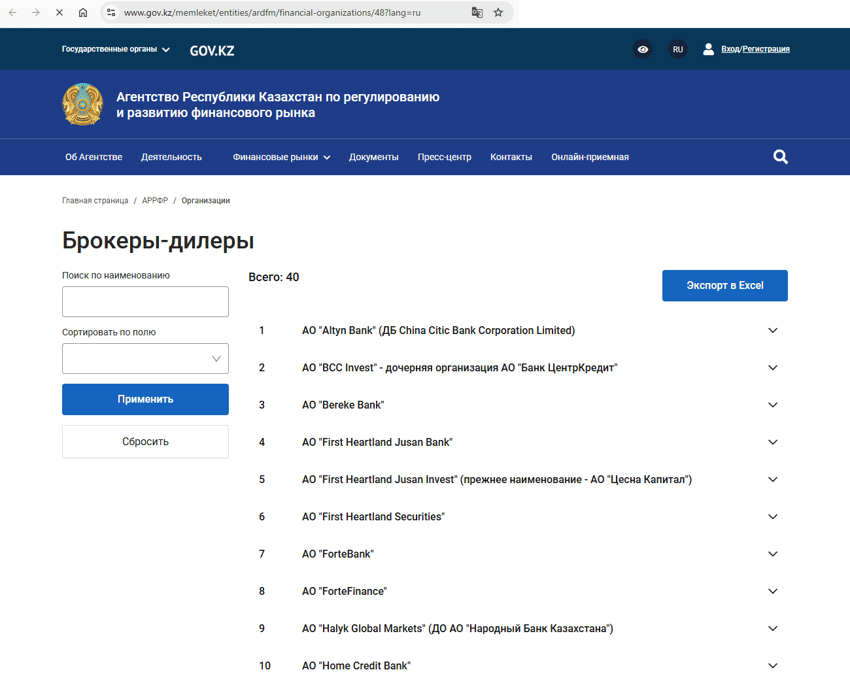Open site information icon in address bar
Viewport: 850px width, 689px height.
(x=111, y=12)
